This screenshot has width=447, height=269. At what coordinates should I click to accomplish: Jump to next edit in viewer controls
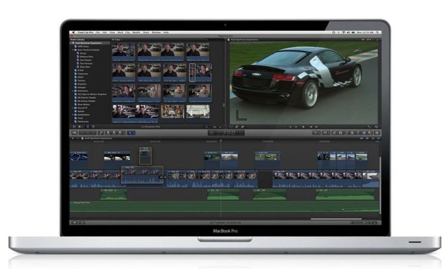click(x=316, y=127)
